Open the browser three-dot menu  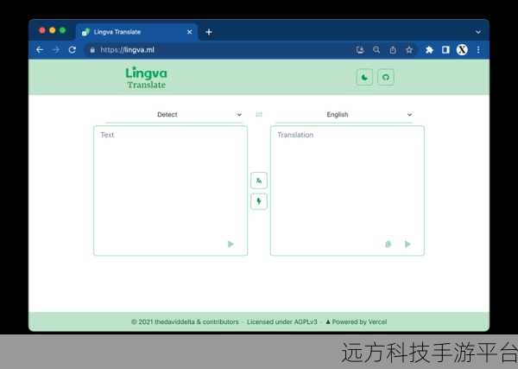coord(478,50)
